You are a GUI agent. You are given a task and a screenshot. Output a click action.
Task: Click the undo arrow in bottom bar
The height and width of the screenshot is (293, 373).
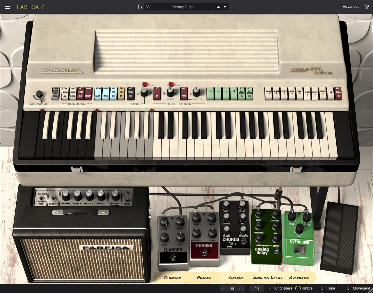click(223, 288)
